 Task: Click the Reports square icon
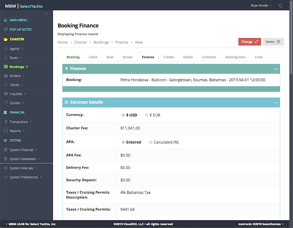click(6, 131)
